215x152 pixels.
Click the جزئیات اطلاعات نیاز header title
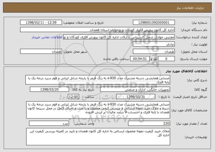[x=190, y=8]
